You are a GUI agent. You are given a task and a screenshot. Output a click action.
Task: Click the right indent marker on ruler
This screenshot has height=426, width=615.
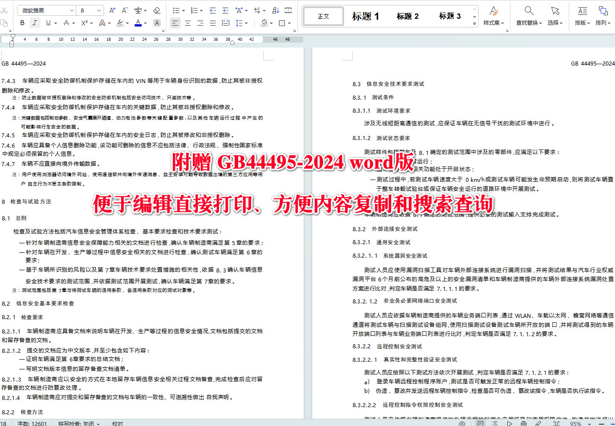click(232, 43)
